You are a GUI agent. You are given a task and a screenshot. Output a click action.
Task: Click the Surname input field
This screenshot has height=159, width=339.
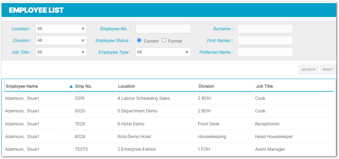265,29
